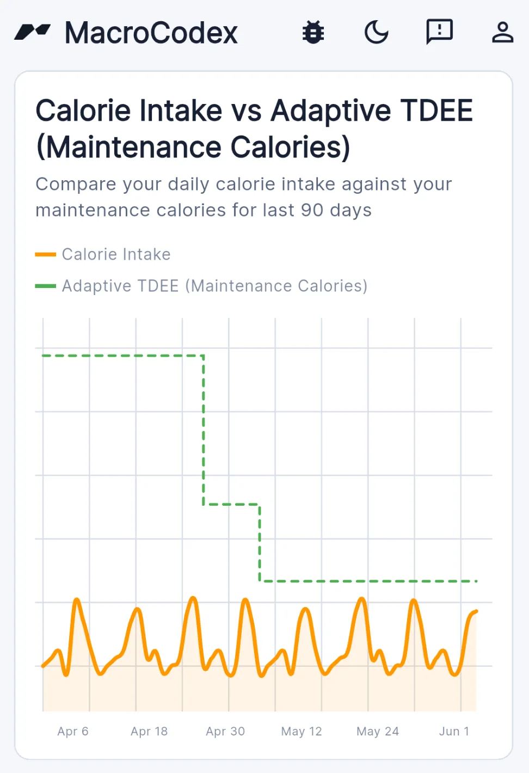The width and height of the screenshot is (529, 773).
Task: Select the Jun 1 axis label
Action: click(x=454, y=731)
